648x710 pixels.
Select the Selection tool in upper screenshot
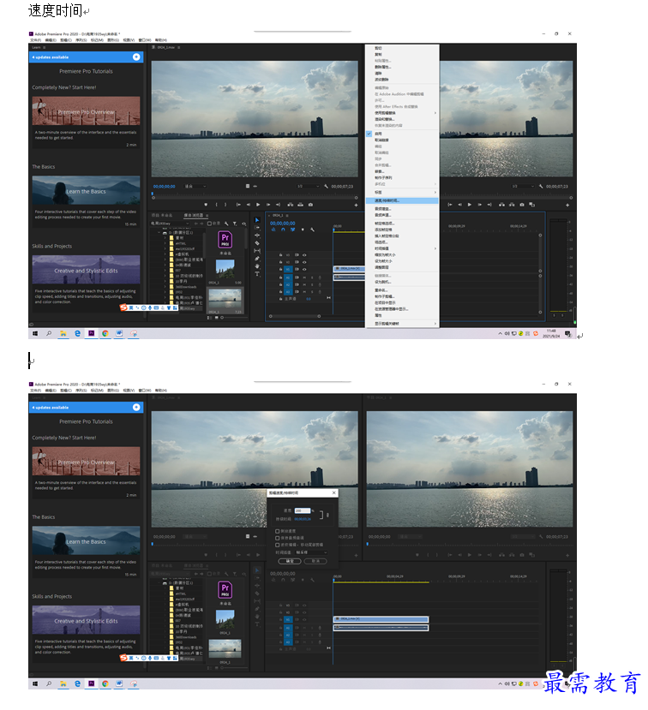tap(257, 220)
